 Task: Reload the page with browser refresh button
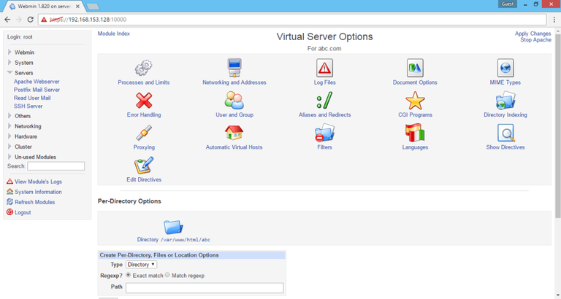(x=31, y=20)
